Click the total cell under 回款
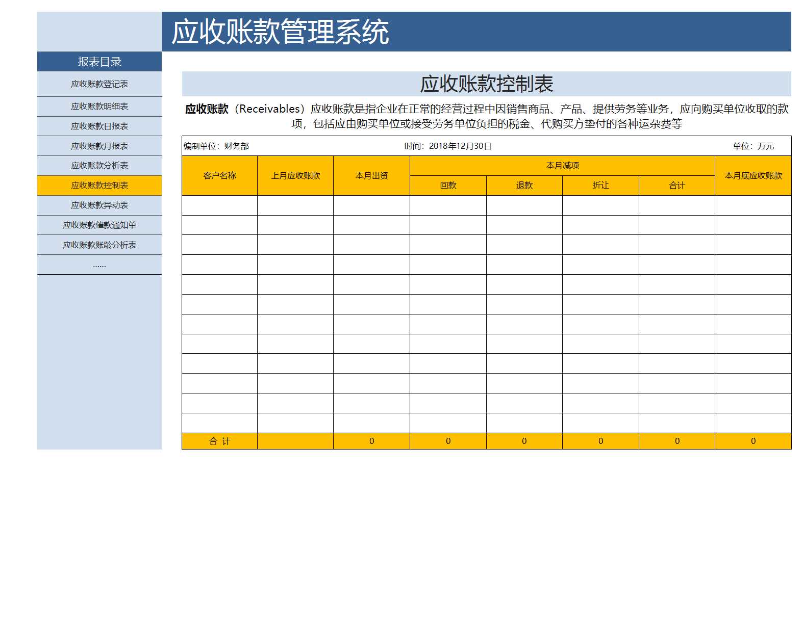The image size is (803, 633). 448,441
